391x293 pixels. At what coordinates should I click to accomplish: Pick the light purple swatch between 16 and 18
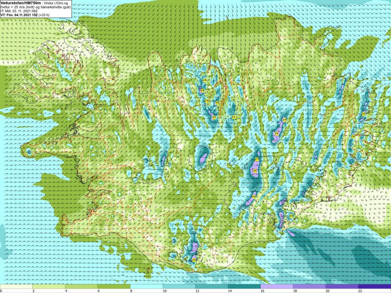[x=277, y=287]
